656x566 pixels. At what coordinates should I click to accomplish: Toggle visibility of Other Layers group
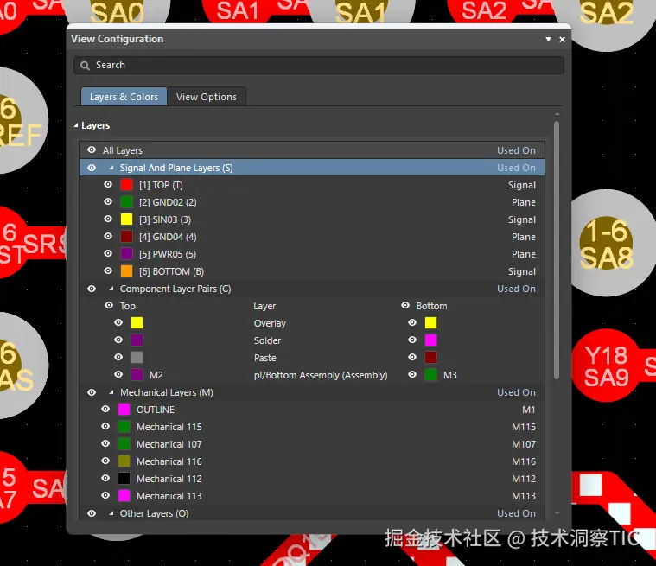click(x=92, y=513)
